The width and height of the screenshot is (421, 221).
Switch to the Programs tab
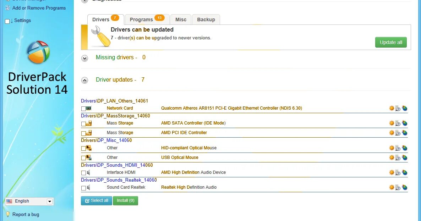coord(147,19)
